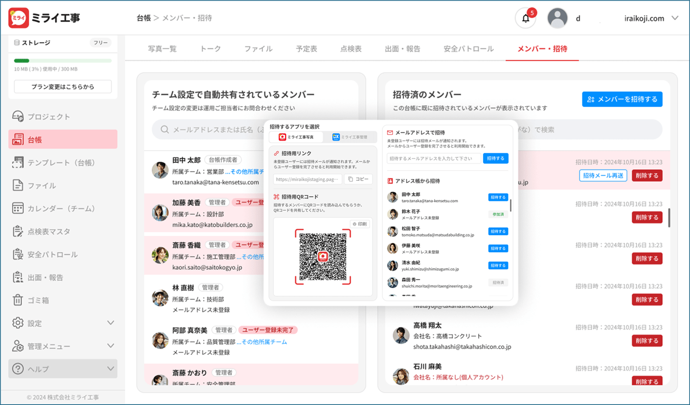Click the 招待用リンク chain icon
Screen dimensions: 690x405
(x=276, y=153)
